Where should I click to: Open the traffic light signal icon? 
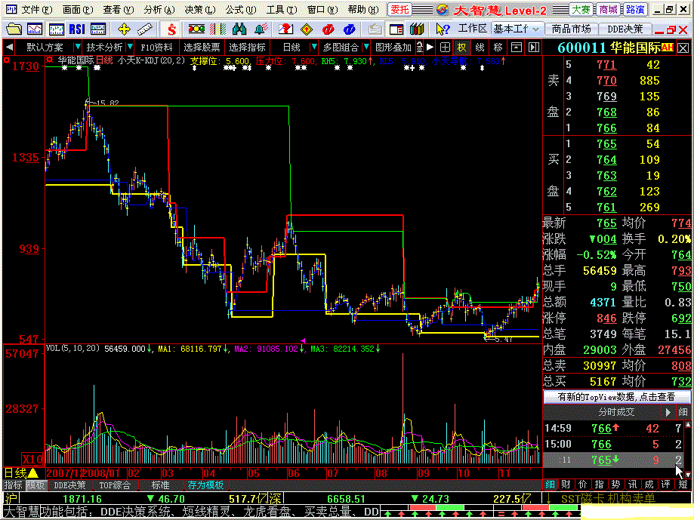pos(196,29)
